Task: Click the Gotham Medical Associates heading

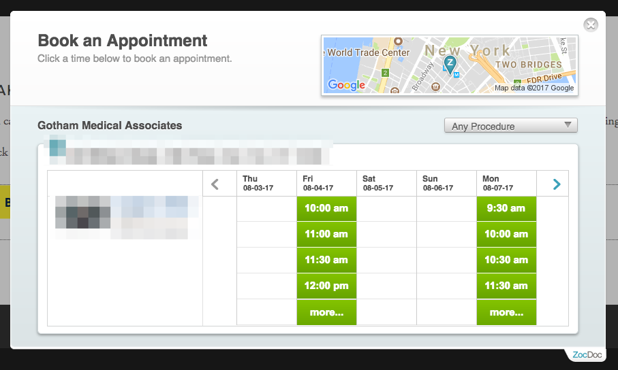Action: [x=110, y=125]
